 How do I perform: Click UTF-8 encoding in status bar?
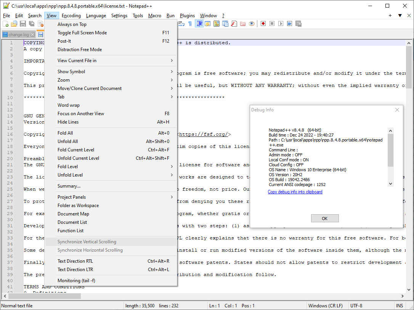tap(356, 306)
